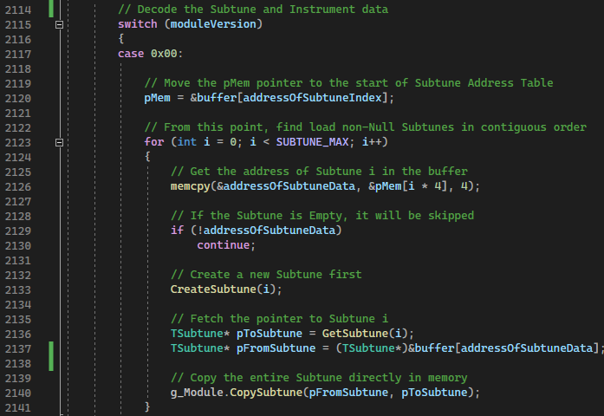Click '!addressOfSubtuneData' in the if condition
Screen dimensions: 604x416
pos(266,231)
